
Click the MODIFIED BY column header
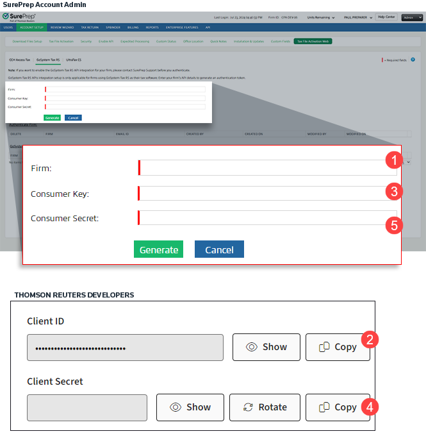[x=316, y=134]
